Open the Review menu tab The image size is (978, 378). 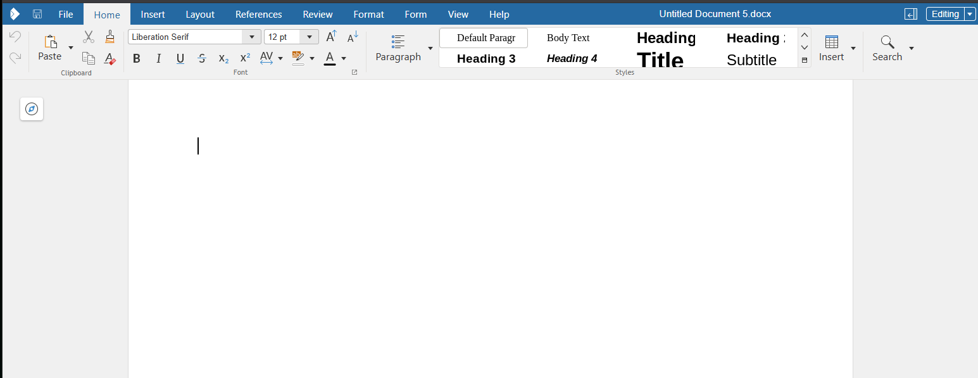tap(317, 14)
